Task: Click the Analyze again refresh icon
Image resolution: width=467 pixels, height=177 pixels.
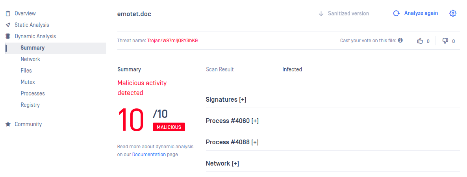Action: pyautogui.click(x=397, y=13)
